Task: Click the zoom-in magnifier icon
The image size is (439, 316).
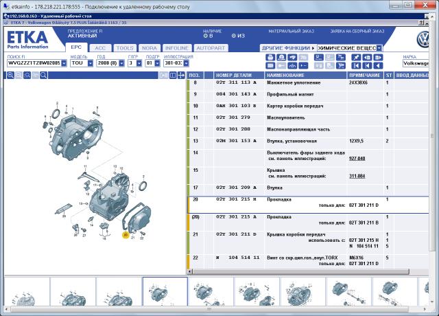Action: point(10,75)
